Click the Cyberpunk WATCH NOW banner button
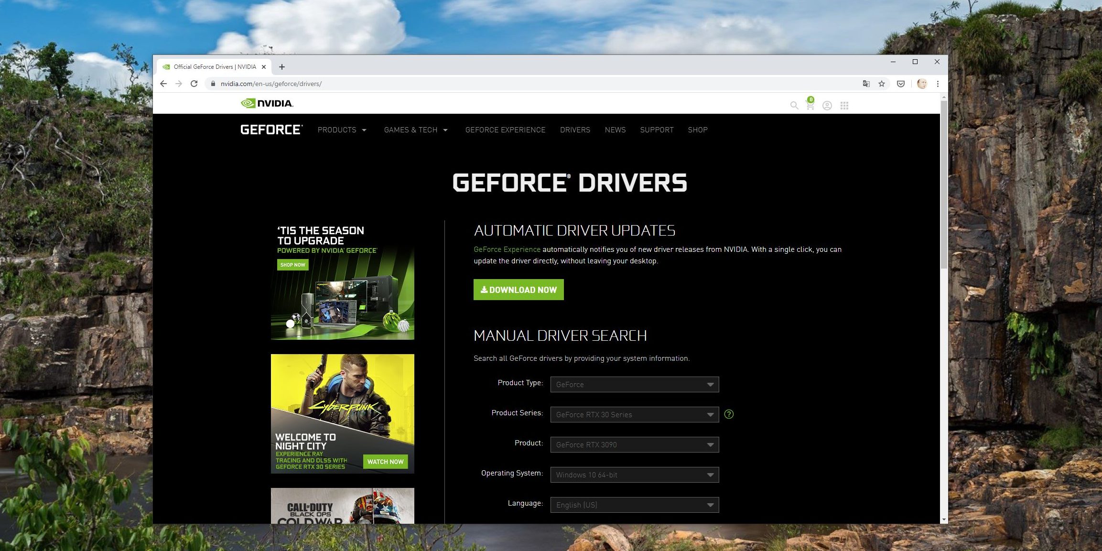This screenshot has height=551, width=1102. click(385, 462)
